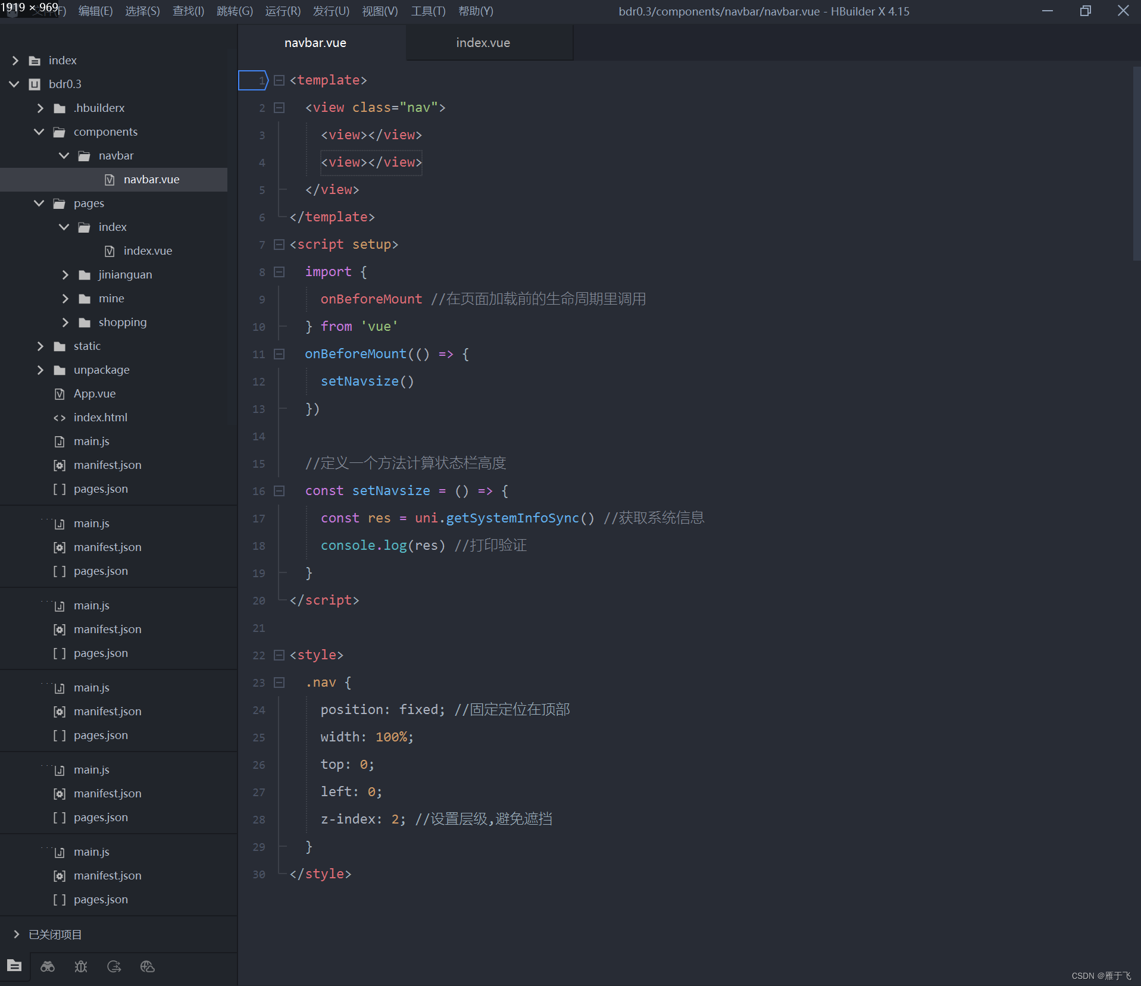The width and height of the screenshot is (1141, 986).
Task: Collapse the style block on line 22
Action: pos(279,655)
